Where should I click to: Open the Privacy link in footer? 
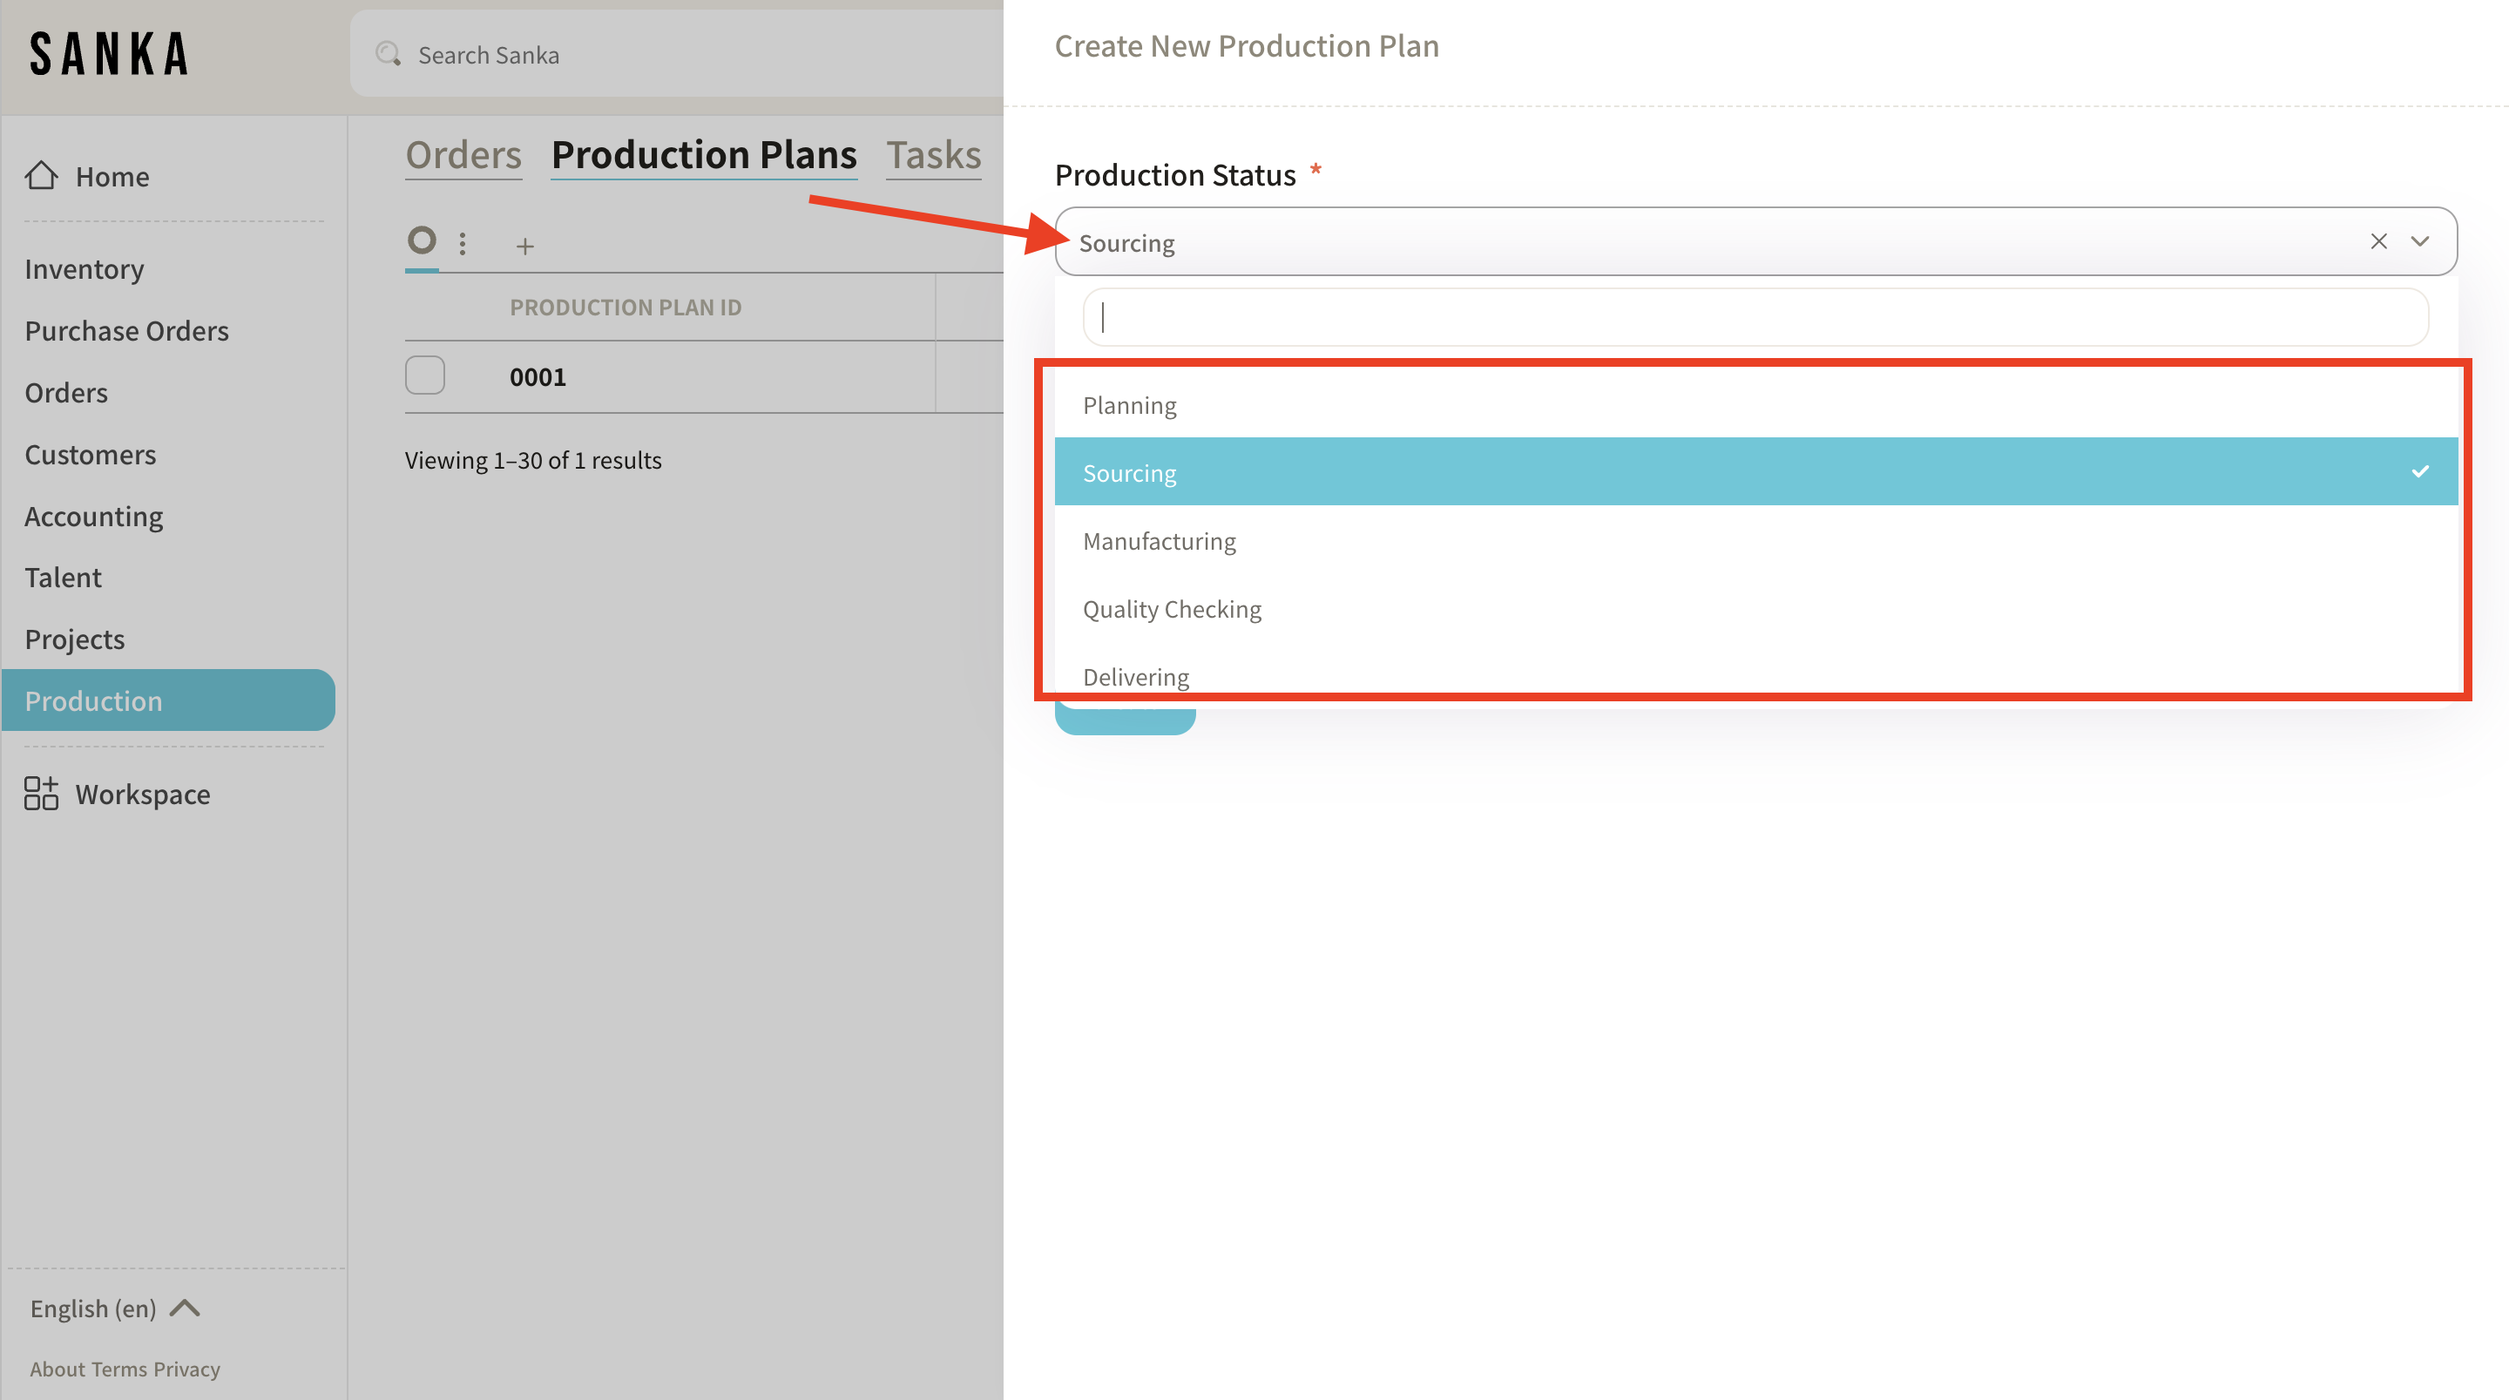187,1369
